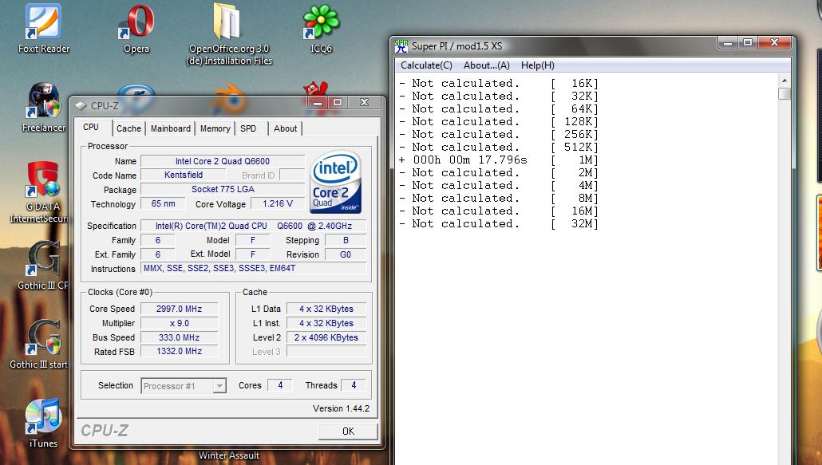Screen dimensions: 822x465
Task: Switch to the Cache tab
Action: (x=128, y=128)
